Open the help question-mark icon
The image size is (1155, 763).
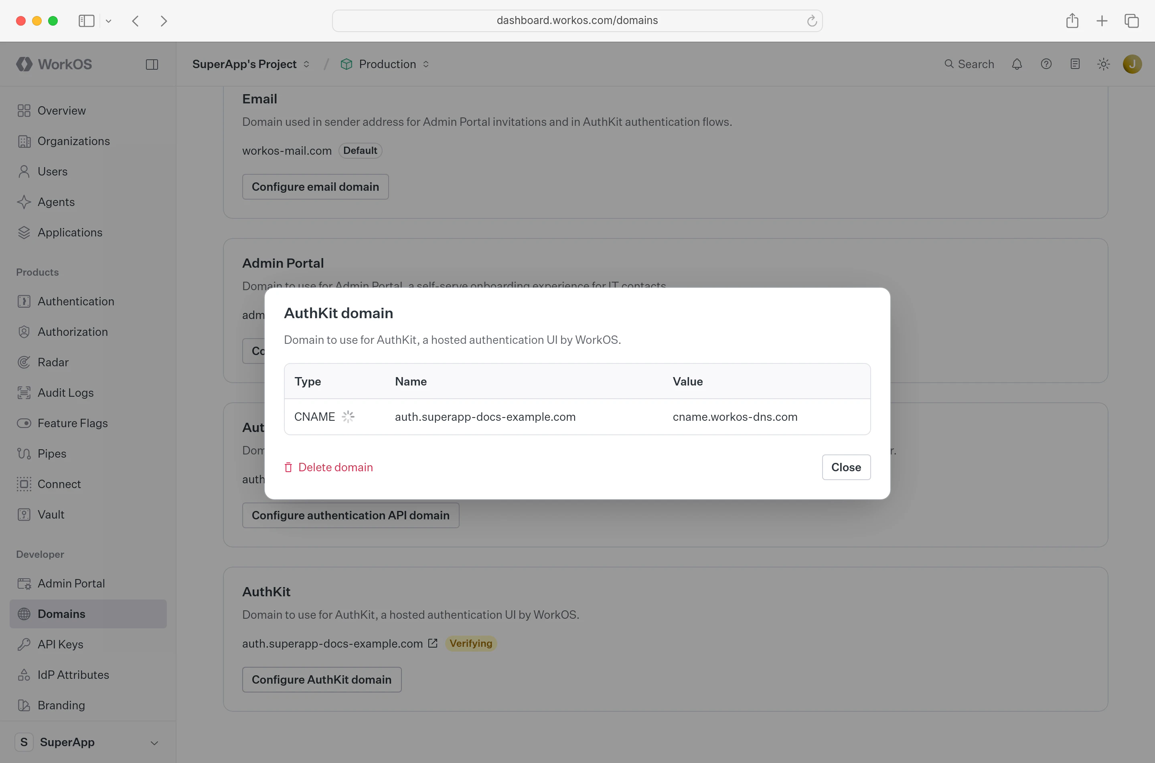[x=1046, y=64]
